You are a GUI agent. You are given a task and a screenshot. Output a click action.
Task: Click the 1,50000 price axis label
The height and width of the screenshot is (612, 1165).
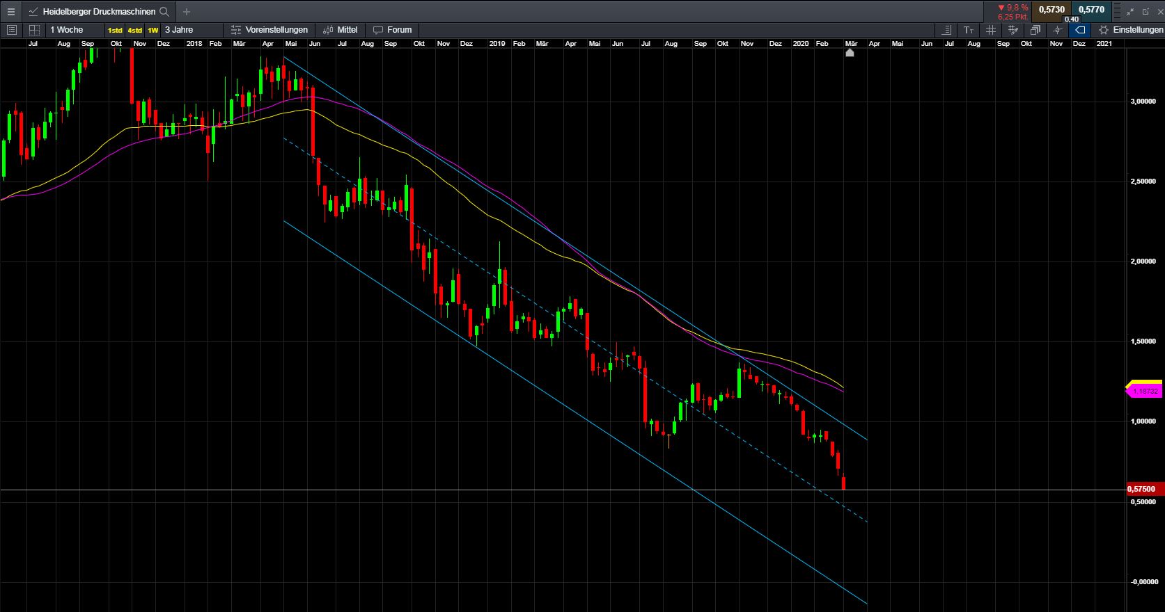(x=1142, y=341)
